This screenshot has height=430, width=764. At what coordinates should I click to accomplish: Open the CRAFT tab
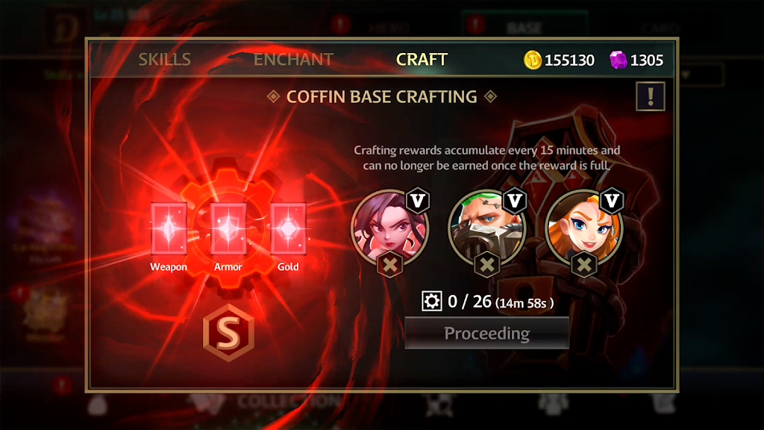pos(422,60)
